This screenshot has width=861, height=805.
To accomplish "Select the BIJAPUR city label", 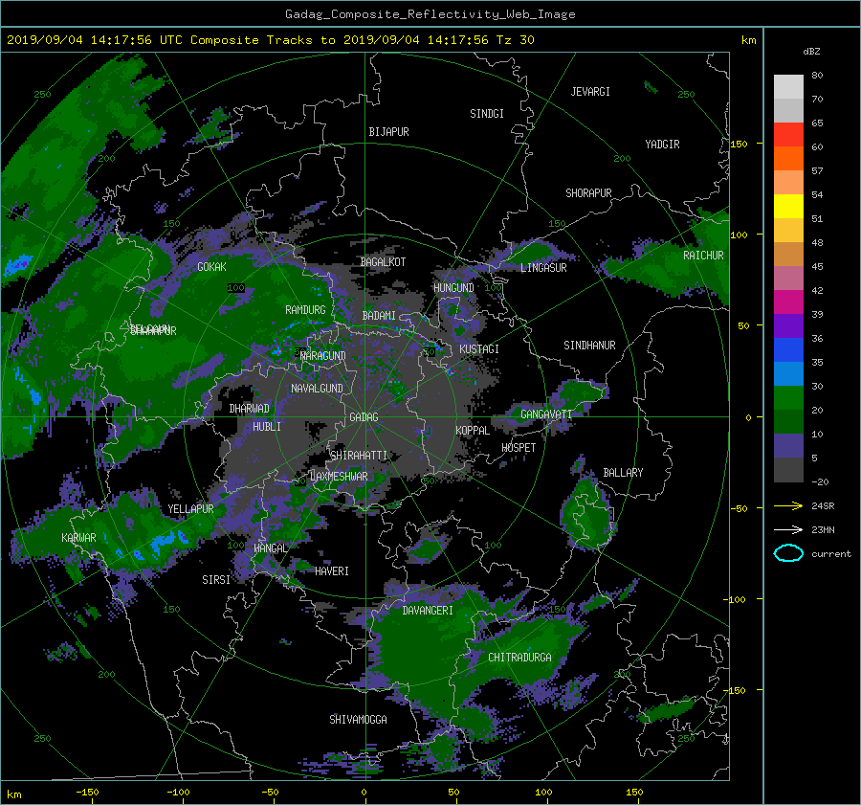I will click(x=388, y=132).
